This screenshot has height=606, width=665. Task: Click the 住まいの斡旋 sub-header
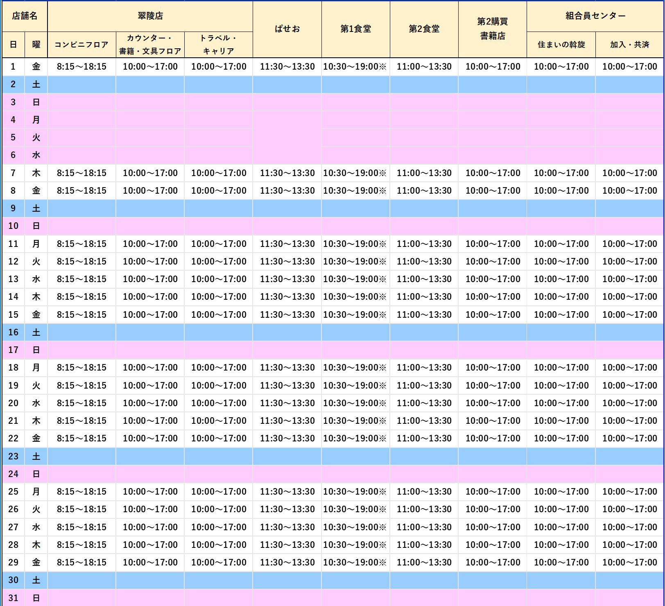pos(561,45)
